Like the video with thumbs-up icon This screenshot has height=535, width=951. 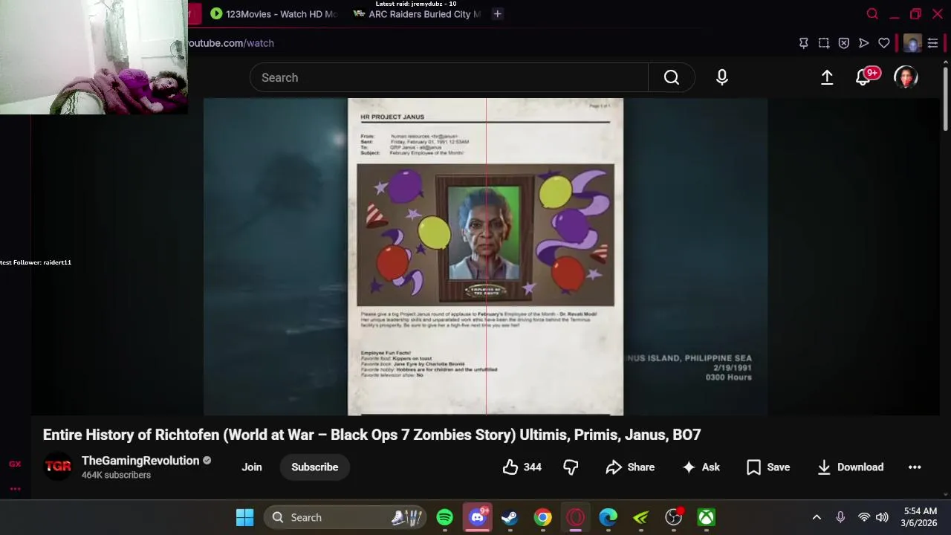point(522,467)
